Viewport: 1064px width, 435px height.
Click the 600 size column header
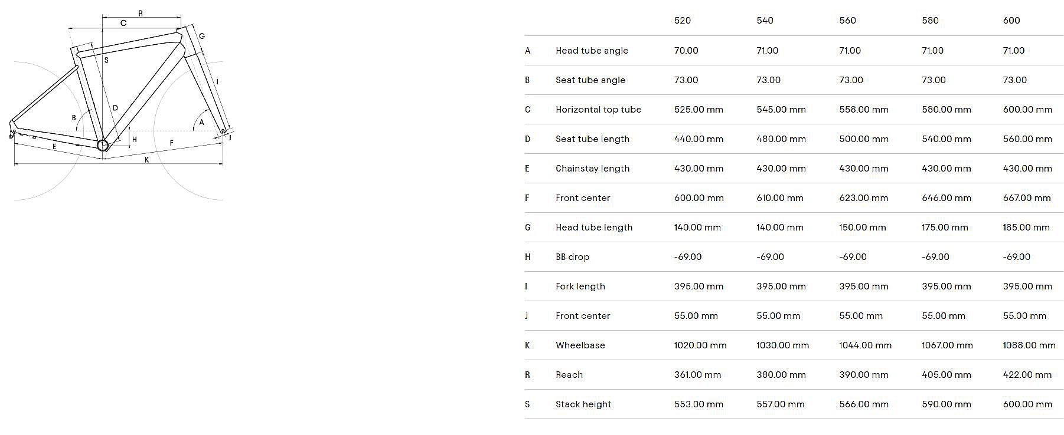[x=1011, y=21]
